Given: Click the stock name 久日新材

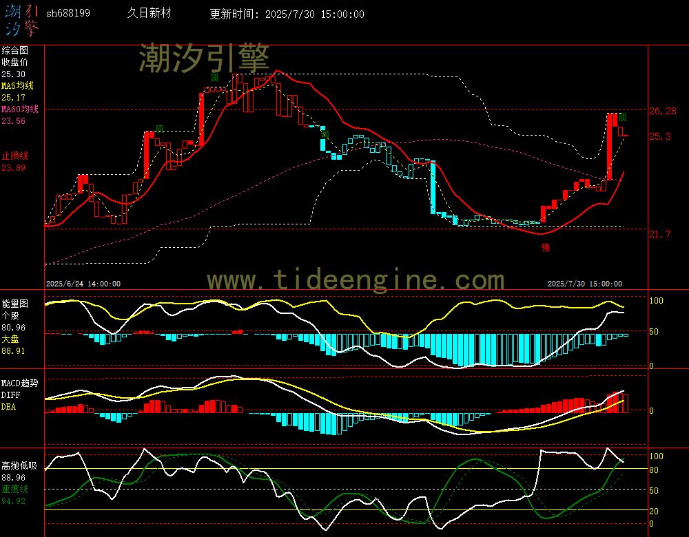Looking at the screenshot, I should (x=149, y=12).
